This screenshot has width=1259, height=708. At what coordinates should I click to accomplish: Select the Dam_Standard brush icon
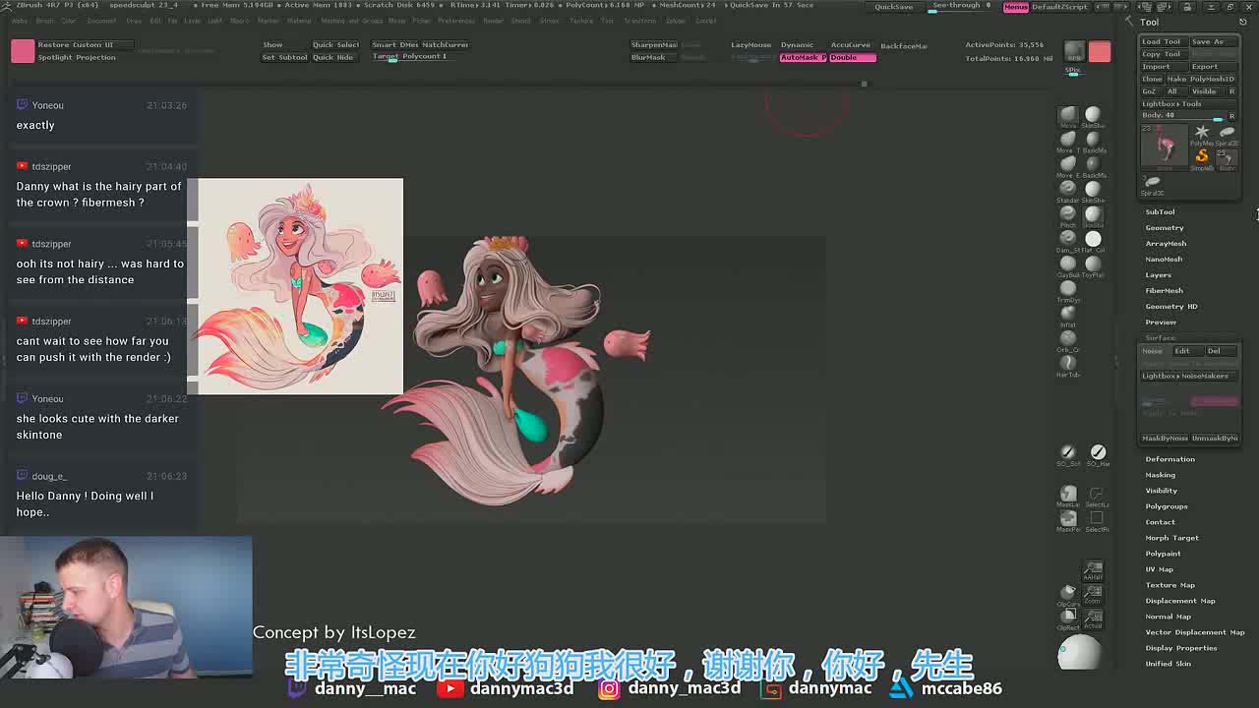1068,238
